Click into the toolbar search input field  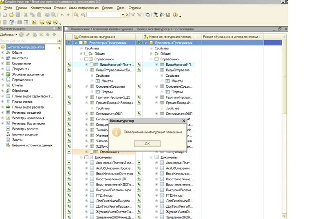click(x=104, y=15)
